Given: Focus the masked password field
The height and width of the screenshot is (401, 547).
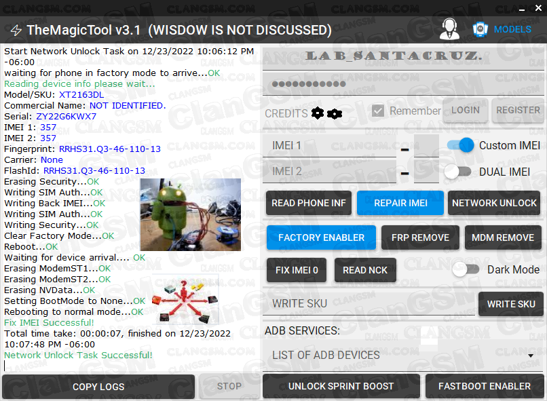Looking at the screenshot, I should [x=403, y=84].
